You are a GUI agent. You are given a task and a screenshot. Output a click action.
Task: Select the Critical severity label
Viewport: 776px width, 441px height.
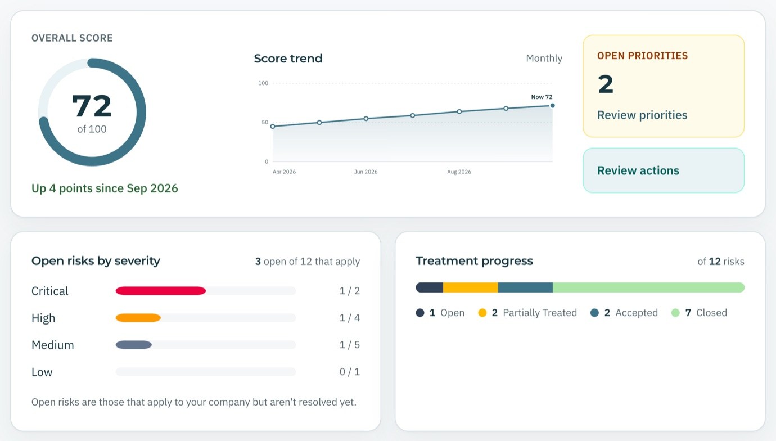pos(50,291)
